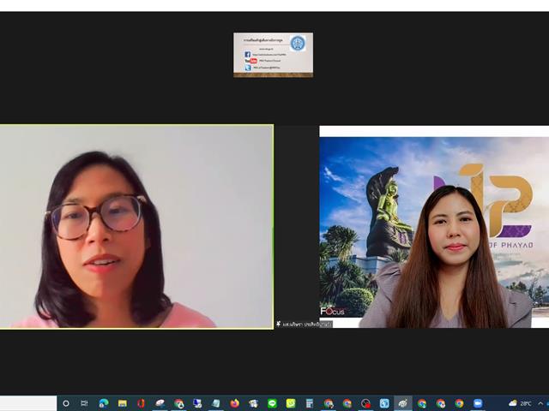Show hidden system tray icons
Viewport: 549px width, 411px height.
539,403
